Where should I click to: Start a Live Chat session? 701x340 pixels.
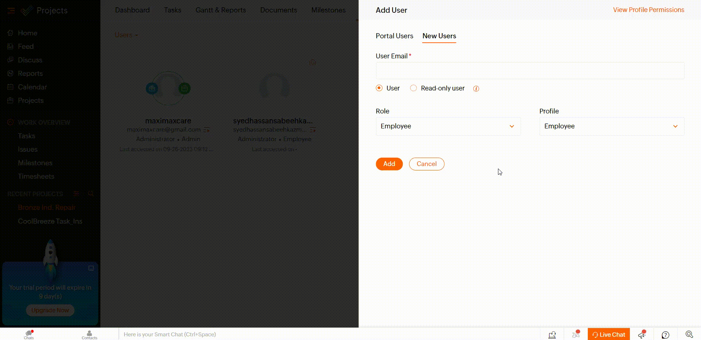click(609, 335)
